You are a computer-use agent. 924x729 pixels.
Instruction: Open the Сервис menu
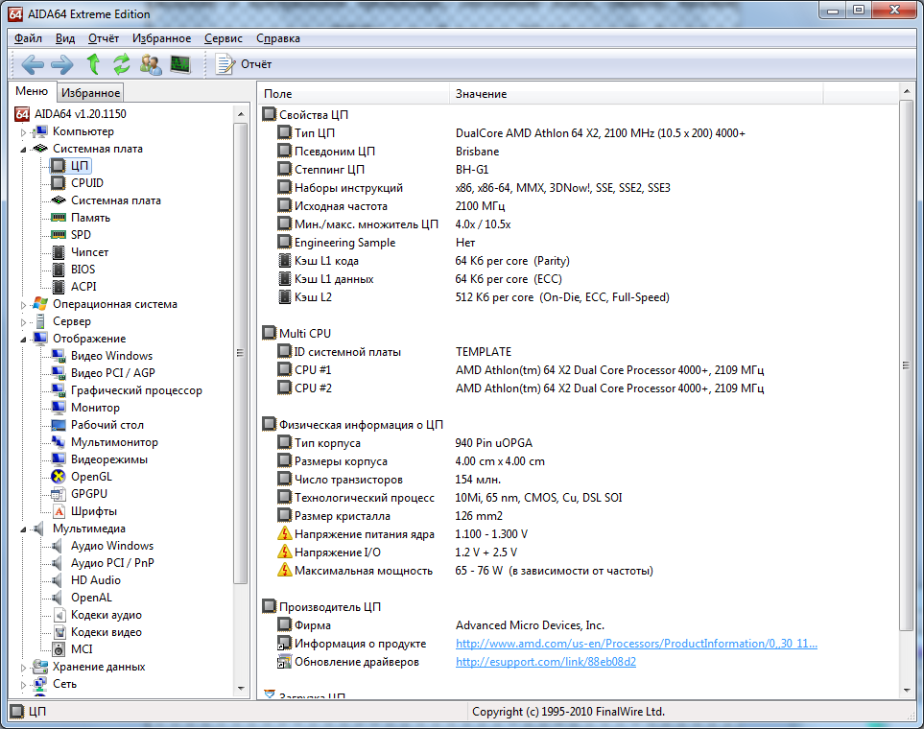click(224, 38)
